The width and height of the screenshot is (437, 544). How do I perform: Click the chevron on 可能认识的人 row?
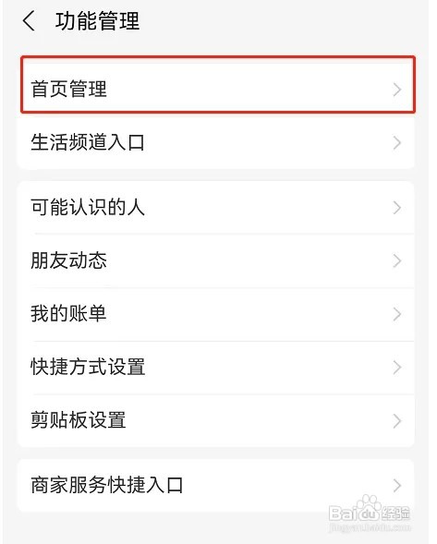[397, 208]
